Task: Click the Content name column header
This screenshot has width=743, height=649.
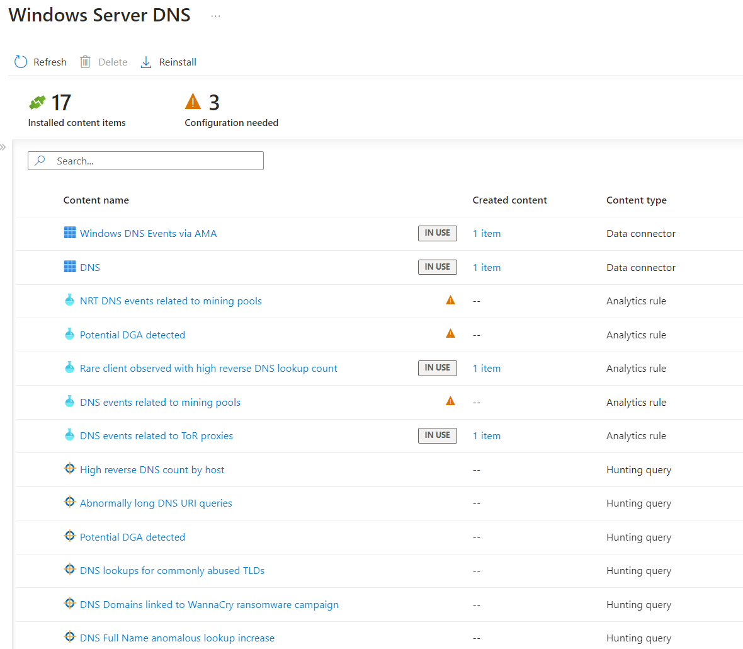Action: point(96,200)
